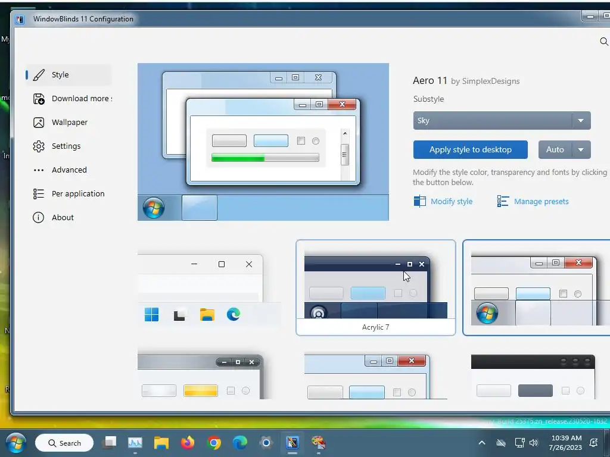Open Task View from the taskbar

coord(110,442)
